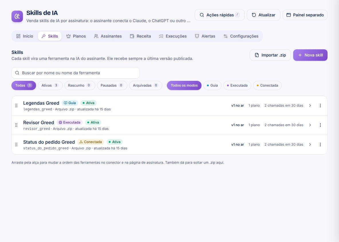
Task: Focus the Buscar por nome search field
Action: (76, 73)
